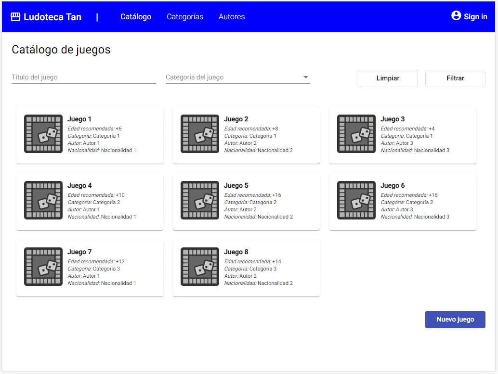This screenshot has width=498, height=374.
Task: Open the Autores page
Action: click(x=232, y=16)
